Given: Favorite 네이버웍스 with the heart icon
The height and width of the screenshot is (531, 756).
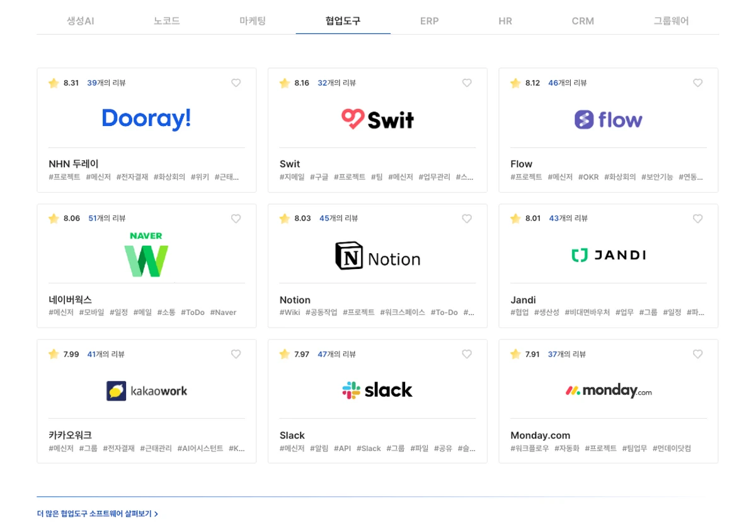Looking at the screenshot, I should (x=236, y=219).
